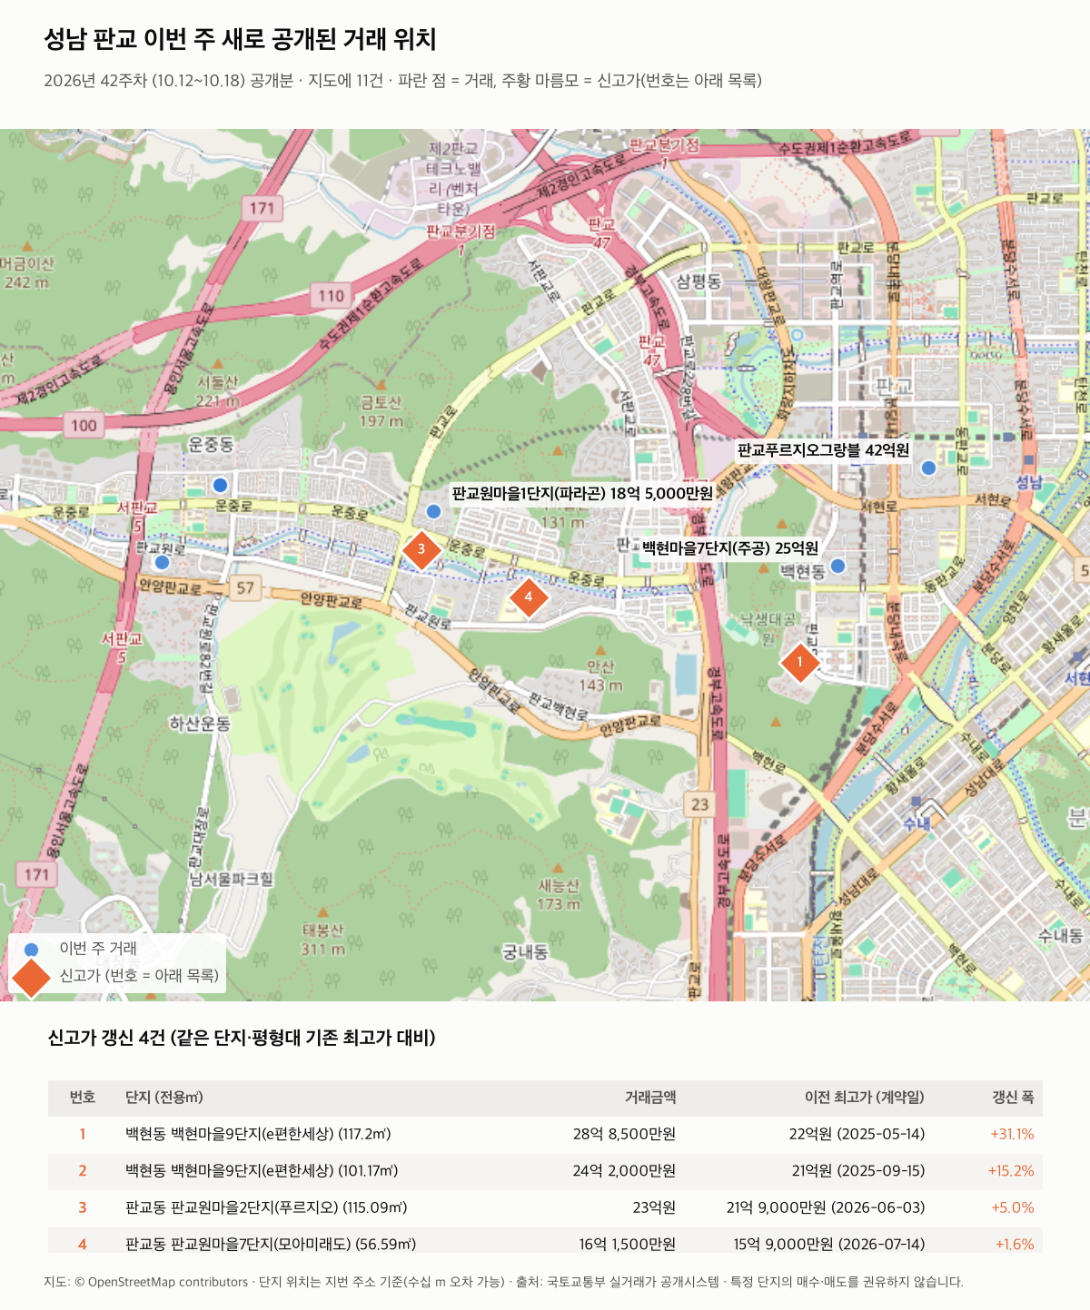The image size is (1090, 1310).
Task: Click the +1.6% increase value
Action: click(1015, 1244)
